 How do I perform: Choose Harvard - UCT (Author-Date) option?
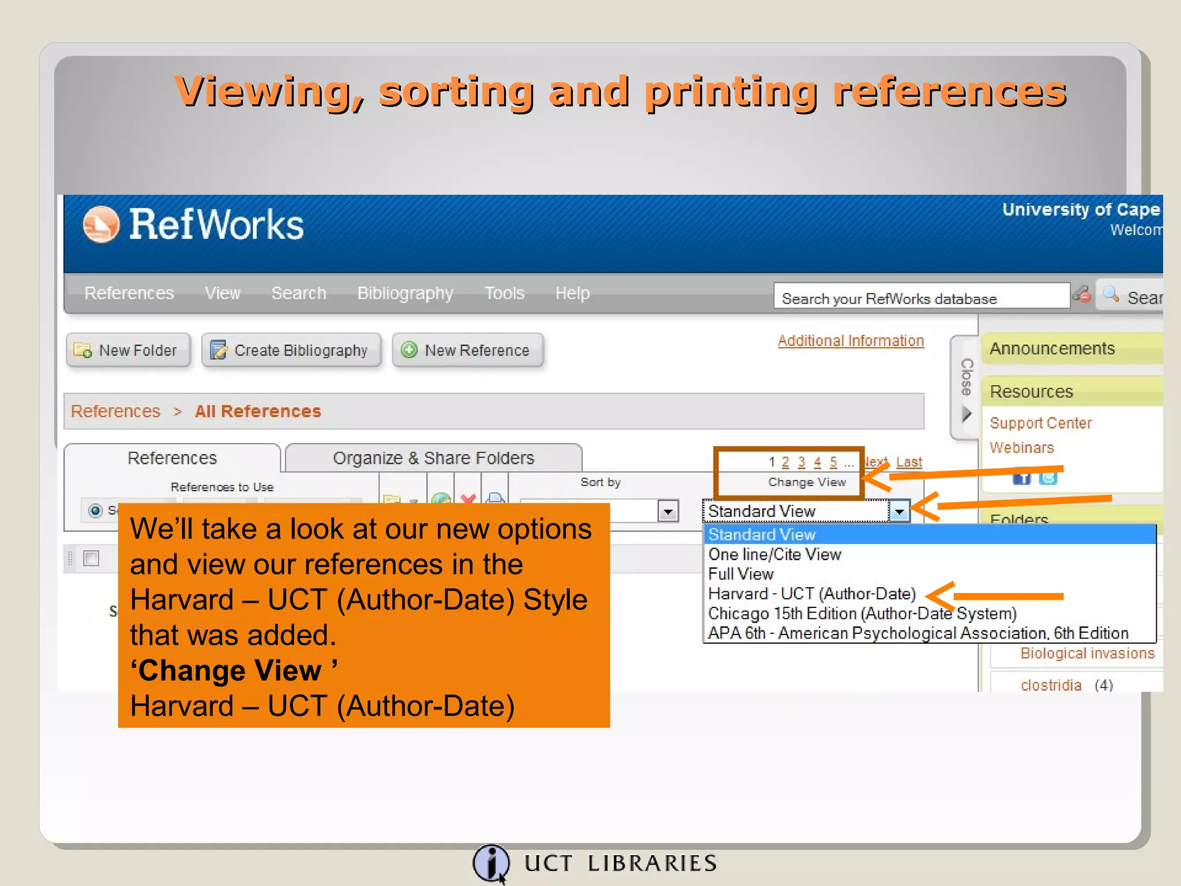tap(930, 594)
